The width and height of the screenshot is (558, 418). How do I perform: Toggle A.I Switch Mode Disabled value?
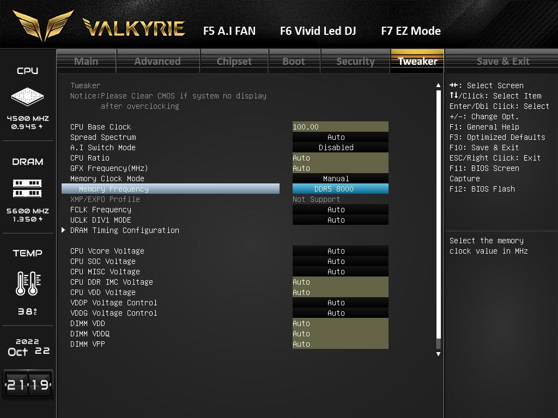tap(340, 147)
